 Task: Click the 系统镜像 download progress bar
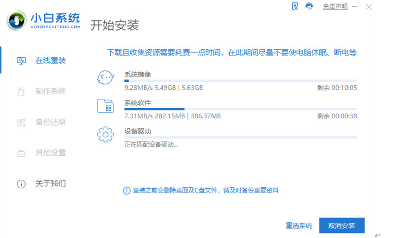pos(241,81)
